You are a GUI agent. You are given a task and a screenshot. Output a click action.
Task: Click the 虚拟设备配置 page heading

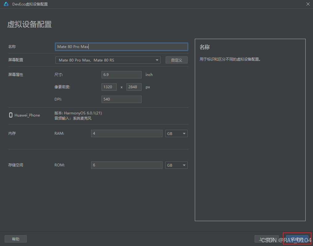[x=30, y=24]
